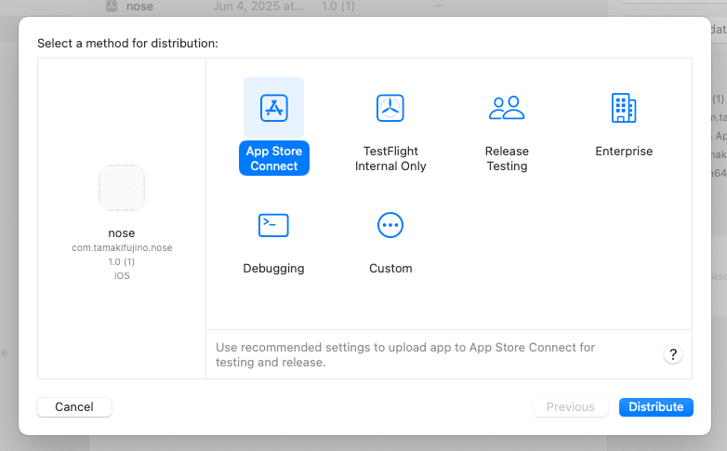Screen dimensions: 727x451
Task: Pick the Release Testing people icon
Action: [507, 107]
